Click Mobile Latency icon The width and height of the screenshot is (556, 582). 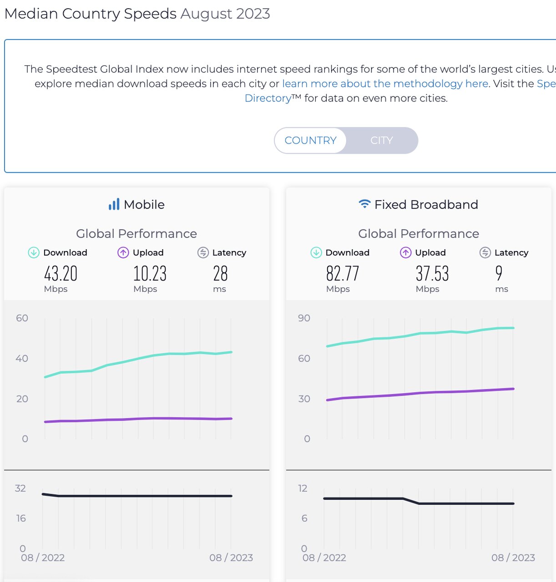click(x=203, y=252)
